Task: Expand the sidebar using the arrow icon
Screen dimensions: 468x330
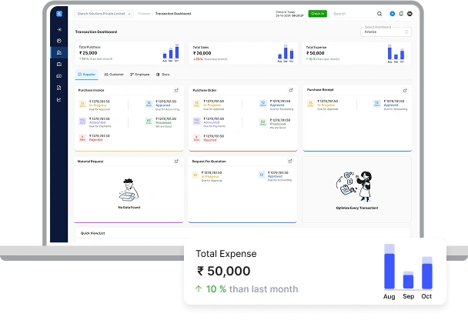Action: coord(59,29)
